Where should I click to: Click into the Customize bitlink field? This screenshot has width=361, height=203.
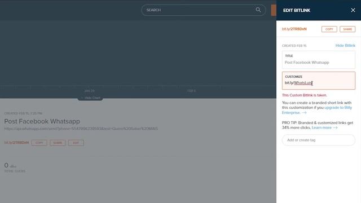(x=319, y=81)
